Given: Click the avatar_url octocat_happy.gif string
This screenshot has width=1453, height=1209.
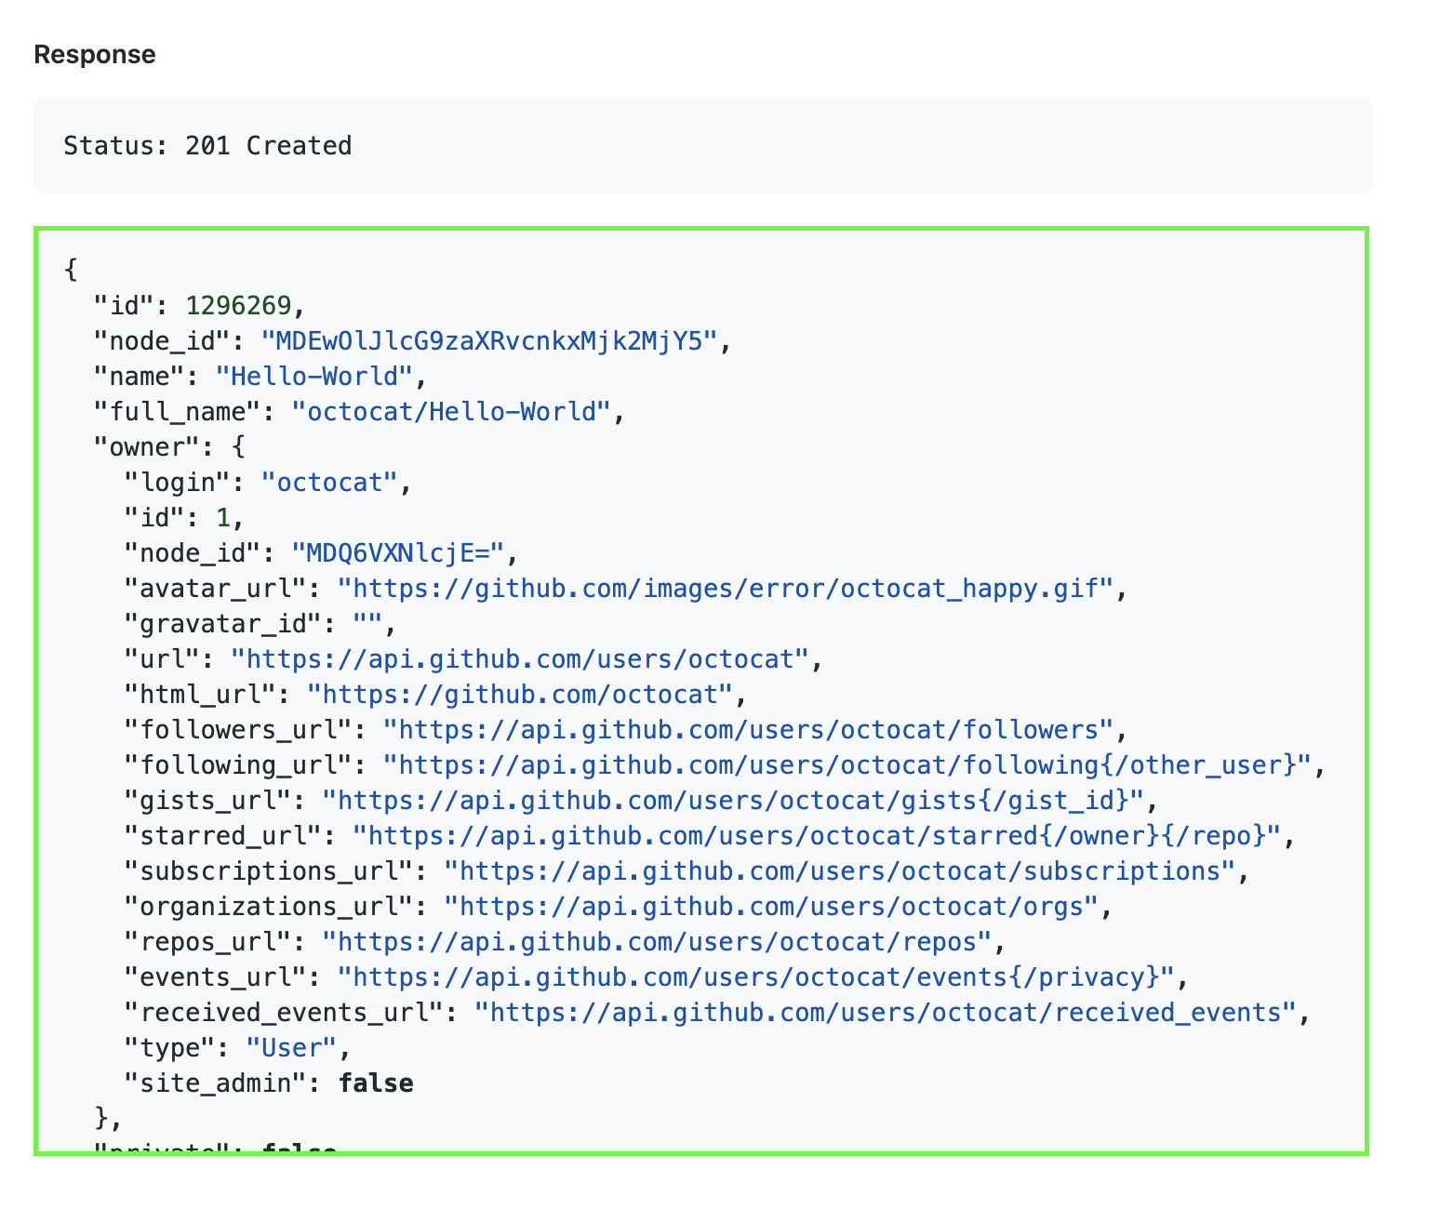Looking at the screenshot, I should 726,588.
